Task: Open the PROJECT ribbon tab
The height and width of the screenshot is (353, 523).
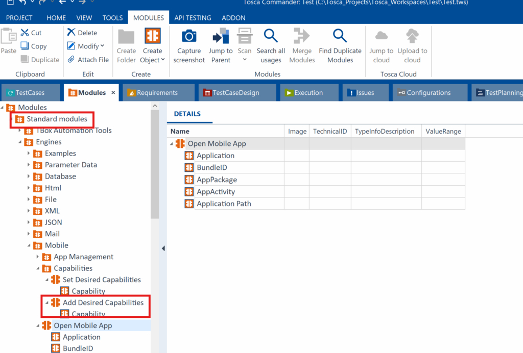Action: 19,18
